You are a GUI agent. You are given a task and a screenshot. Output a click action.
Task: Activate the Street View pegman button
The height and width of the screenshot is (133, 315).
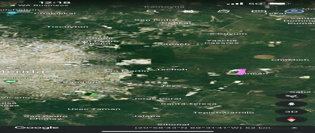click(291, 104)
